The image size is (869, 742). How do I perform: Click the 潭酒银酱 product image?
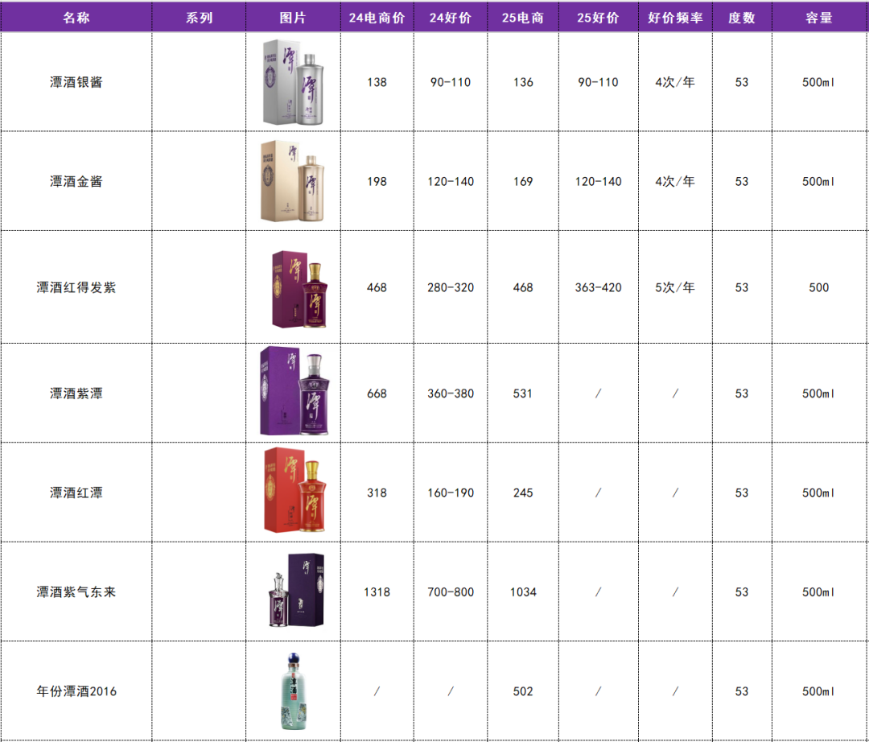[293, 82]
